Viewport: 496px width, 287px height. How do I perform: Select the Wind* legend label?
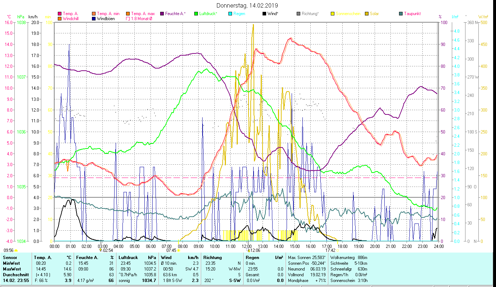(273, 14)
